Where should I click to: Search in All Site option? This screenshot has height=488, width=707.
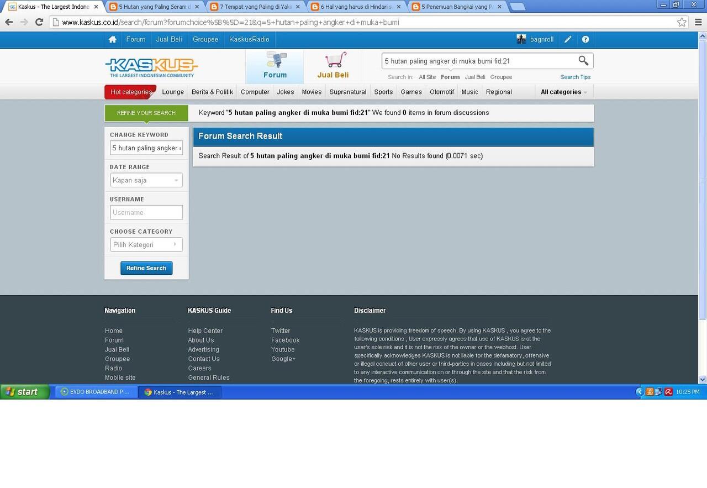coord(427,77)
